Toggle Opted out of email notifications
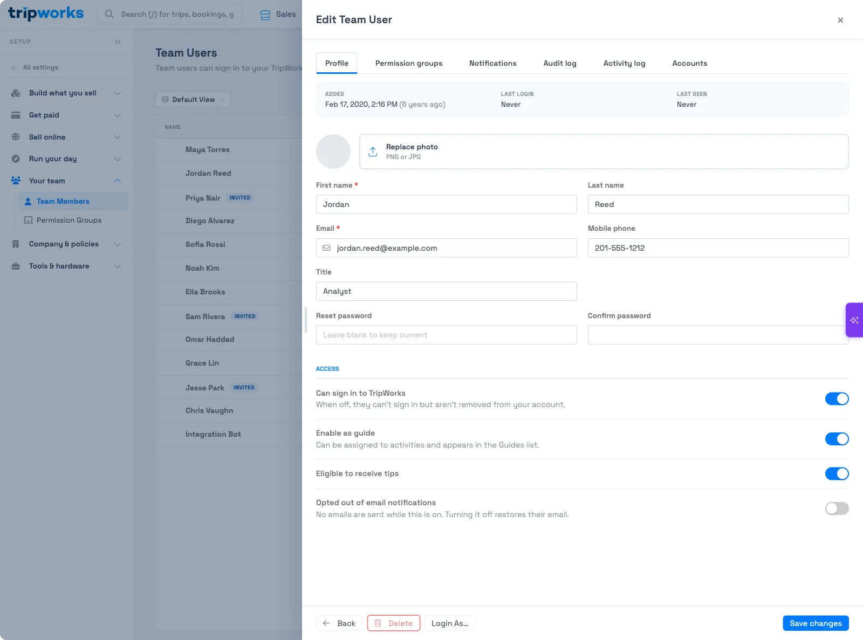This screenshot has width=863, height=640. point(837,508)
